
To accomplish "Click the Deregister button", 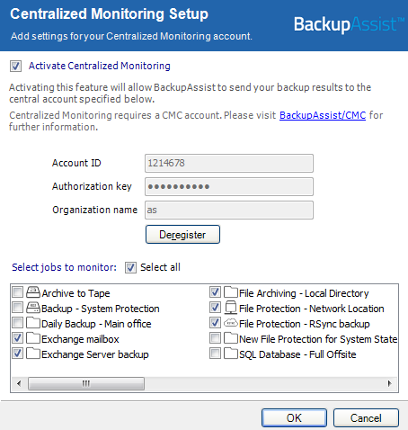I will click(x=182, y=235).
